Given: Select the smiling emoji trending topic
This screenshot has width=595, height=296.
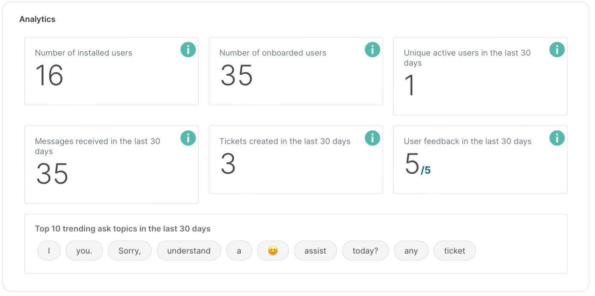Looking at the screenshot, I should [273, 251].
